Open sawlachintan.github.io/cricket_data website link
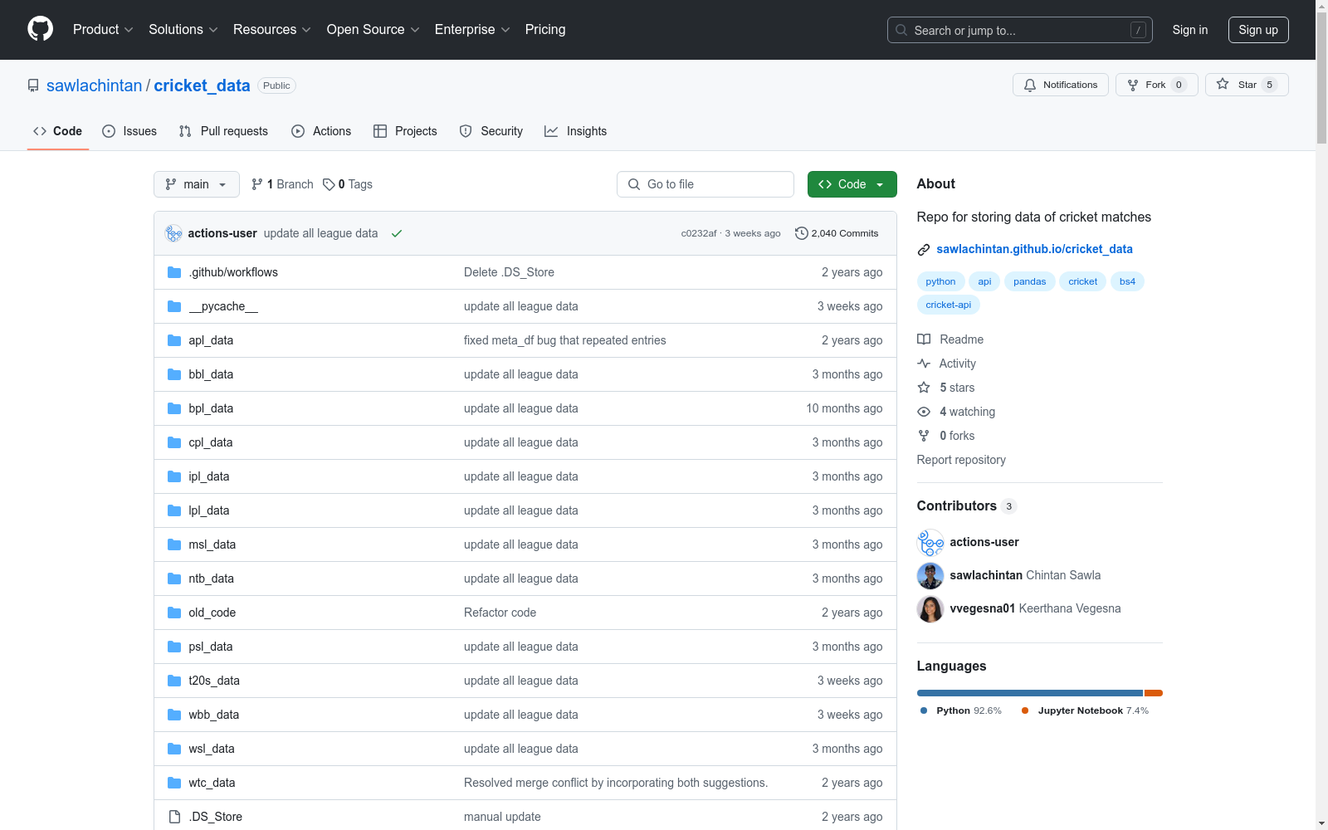 click(x=1034, y=249)
